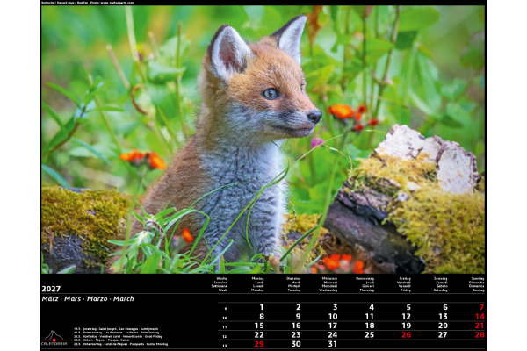This screenshot has height=351, width=527.
Task: Select red Sunday date 7
Action: (x=481, y=307)
